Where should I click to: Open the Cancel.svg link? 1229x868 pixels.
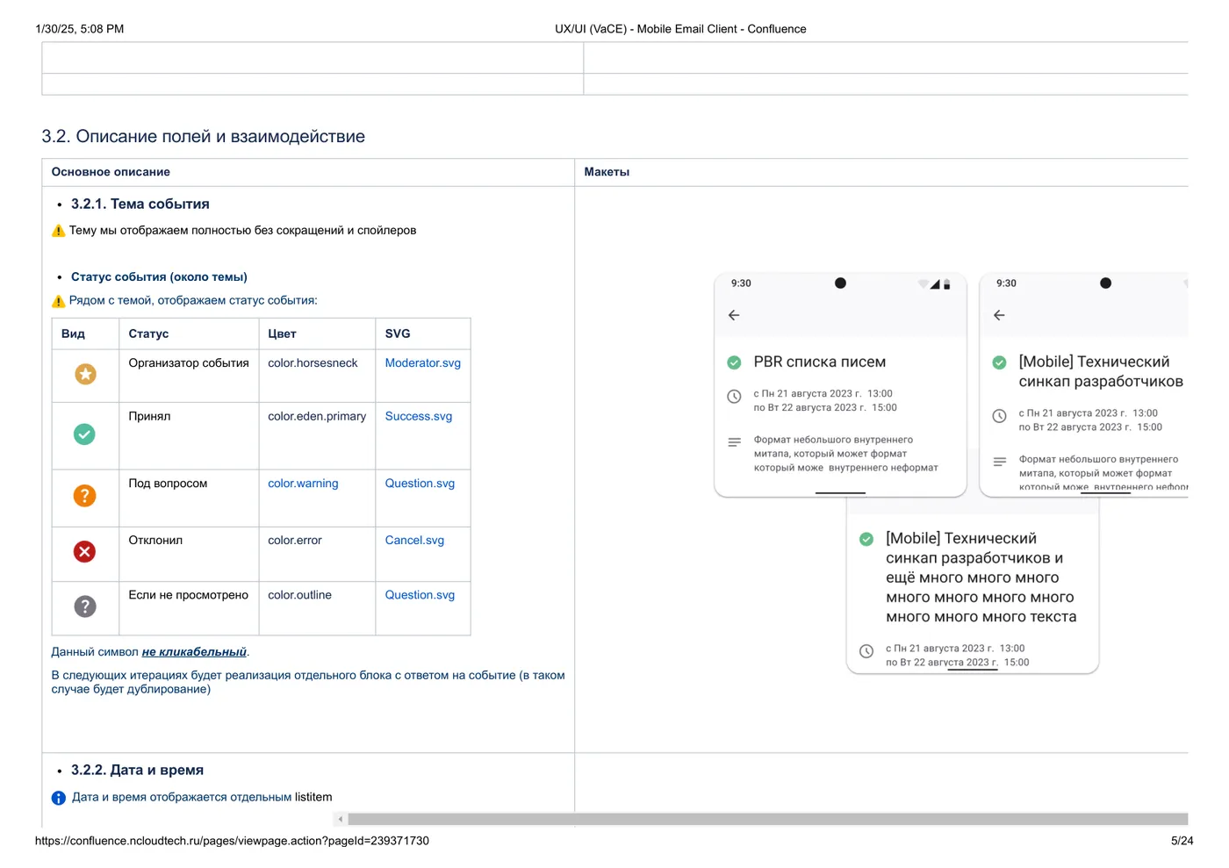tap(414, 541)
